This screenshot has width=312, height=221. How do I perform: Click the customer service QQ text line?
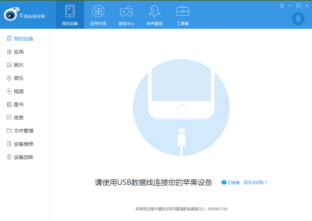click(181, 209)
